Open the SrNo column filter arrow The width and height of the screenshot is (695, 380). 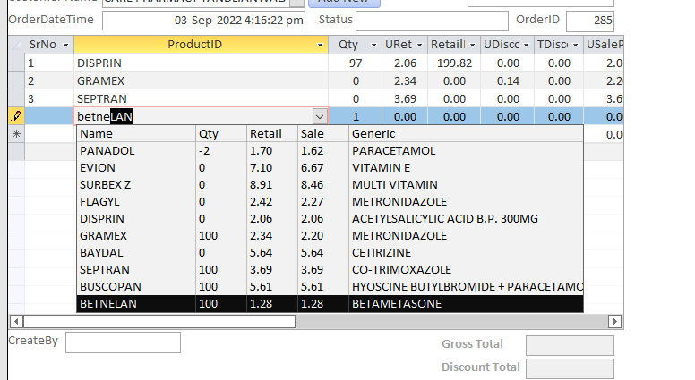coord(66,45)
